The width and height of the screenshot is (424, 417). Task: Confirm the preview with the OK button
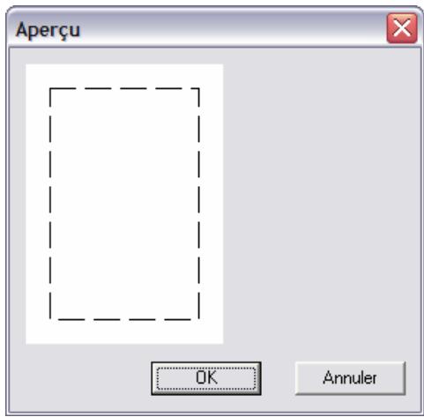click(206, 378)
